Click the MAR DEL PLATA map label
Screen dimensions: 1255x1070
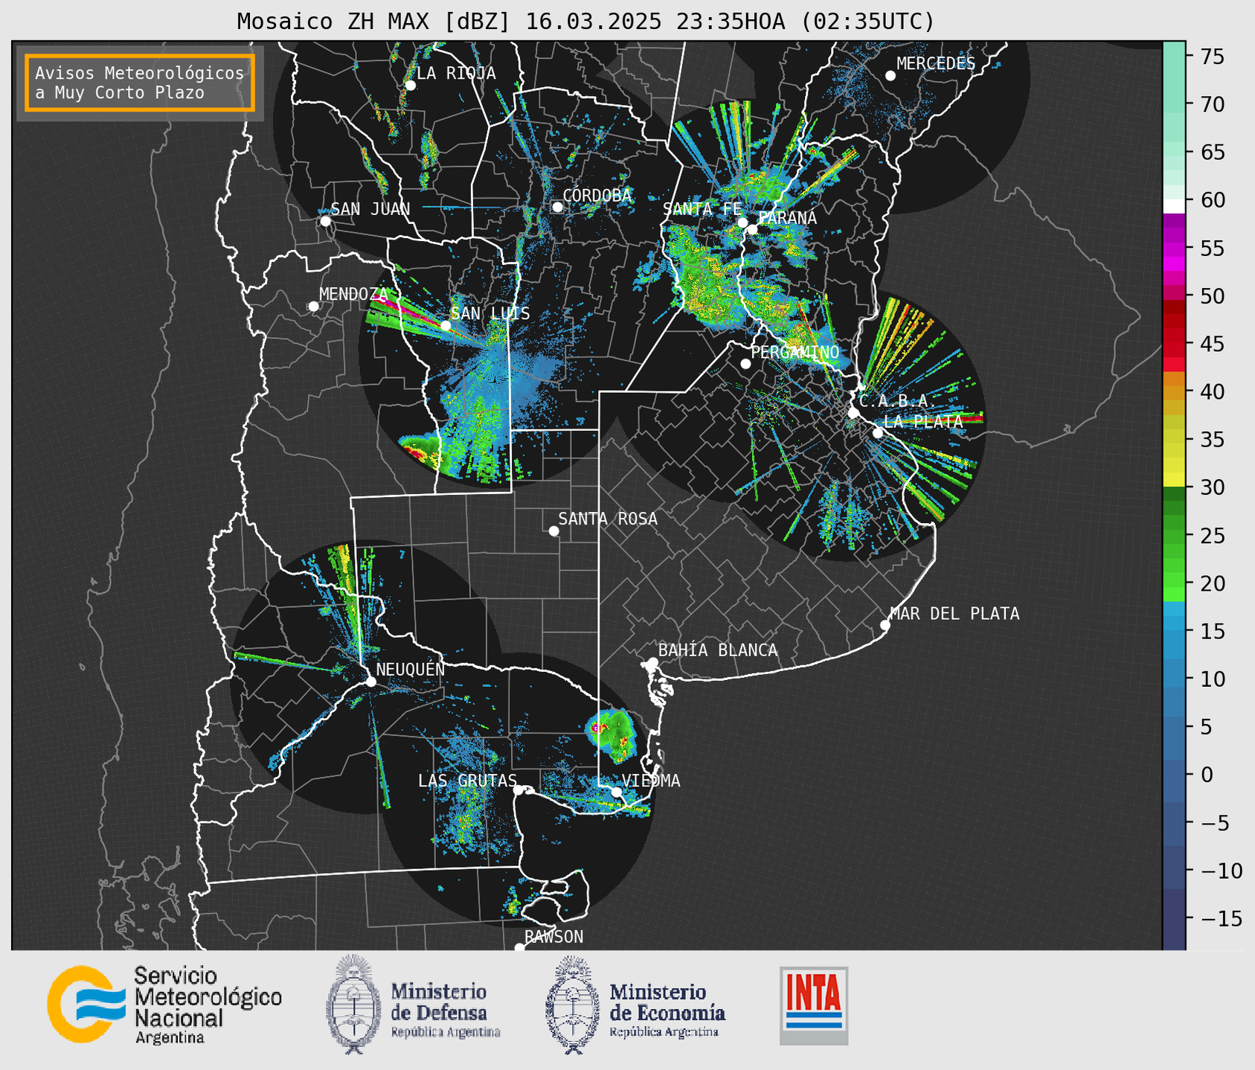click(955, 613)
